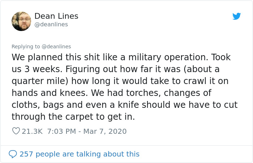Open '257 people are talking about this'
Screen dimensions: 253x163
(x=79, y=154)
